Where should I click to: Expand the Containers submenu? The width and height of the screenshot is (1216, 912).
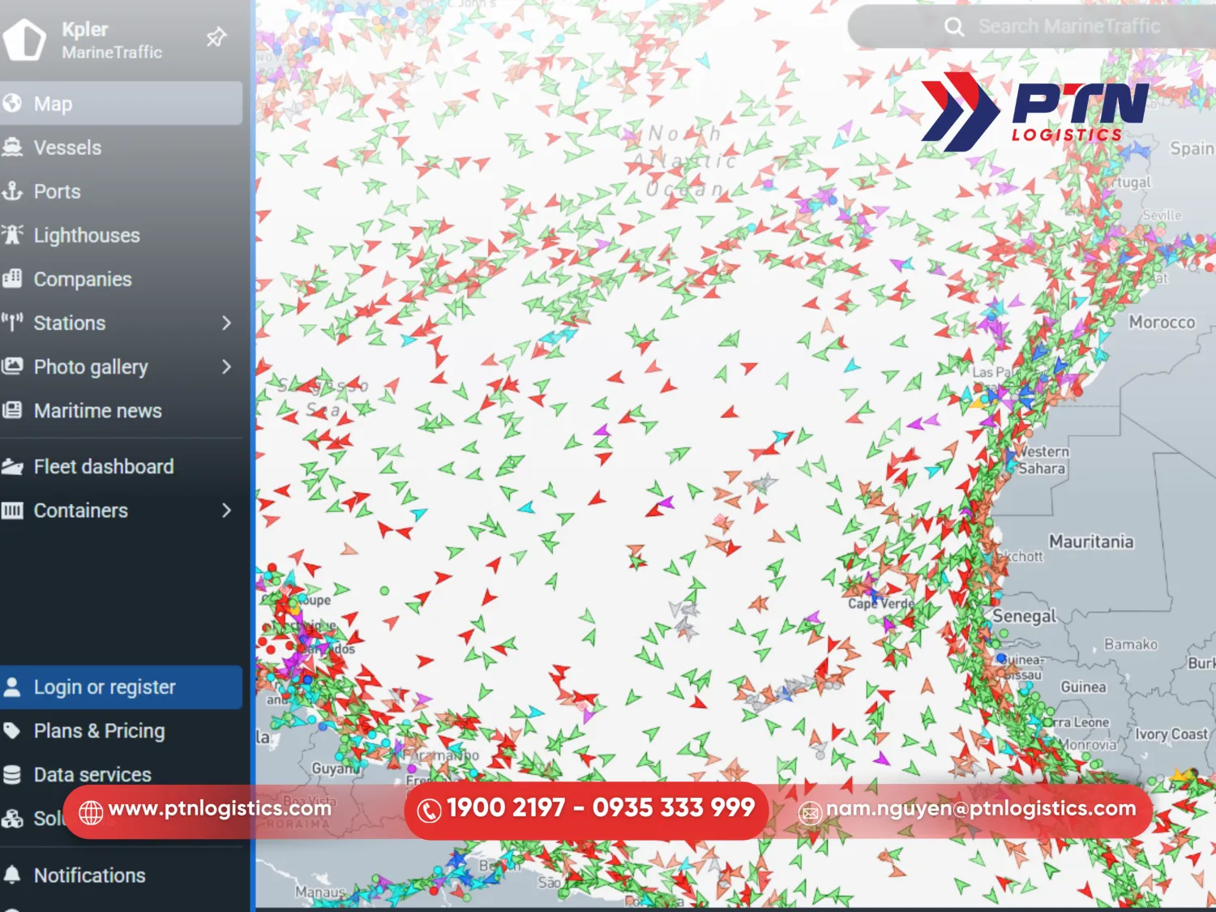(225, 511)
